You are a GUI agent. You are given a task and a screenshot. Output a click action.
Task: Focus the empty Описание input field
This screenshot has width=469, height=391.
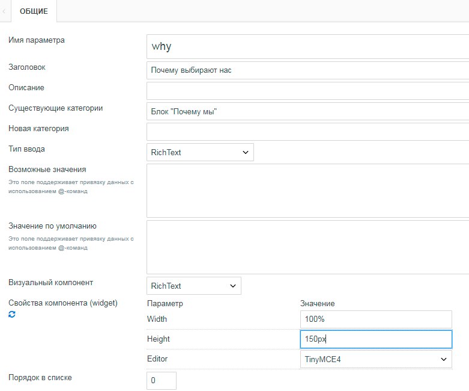coord(308,91)
